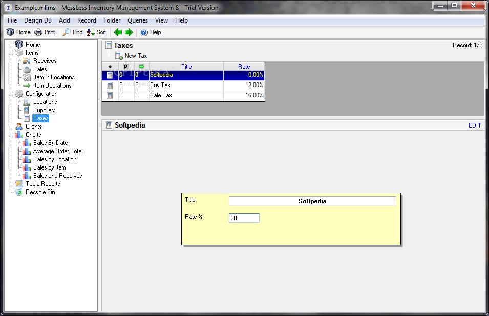This screenshot has height=316, width=489.
Task: Collapse the Charts tree node
Action: [11, 135]
